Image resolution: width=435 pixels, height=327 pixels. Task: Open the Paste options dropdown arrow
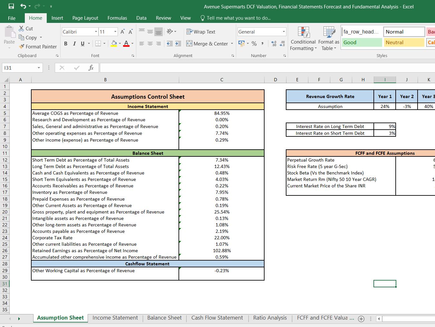tap(9, 48)
